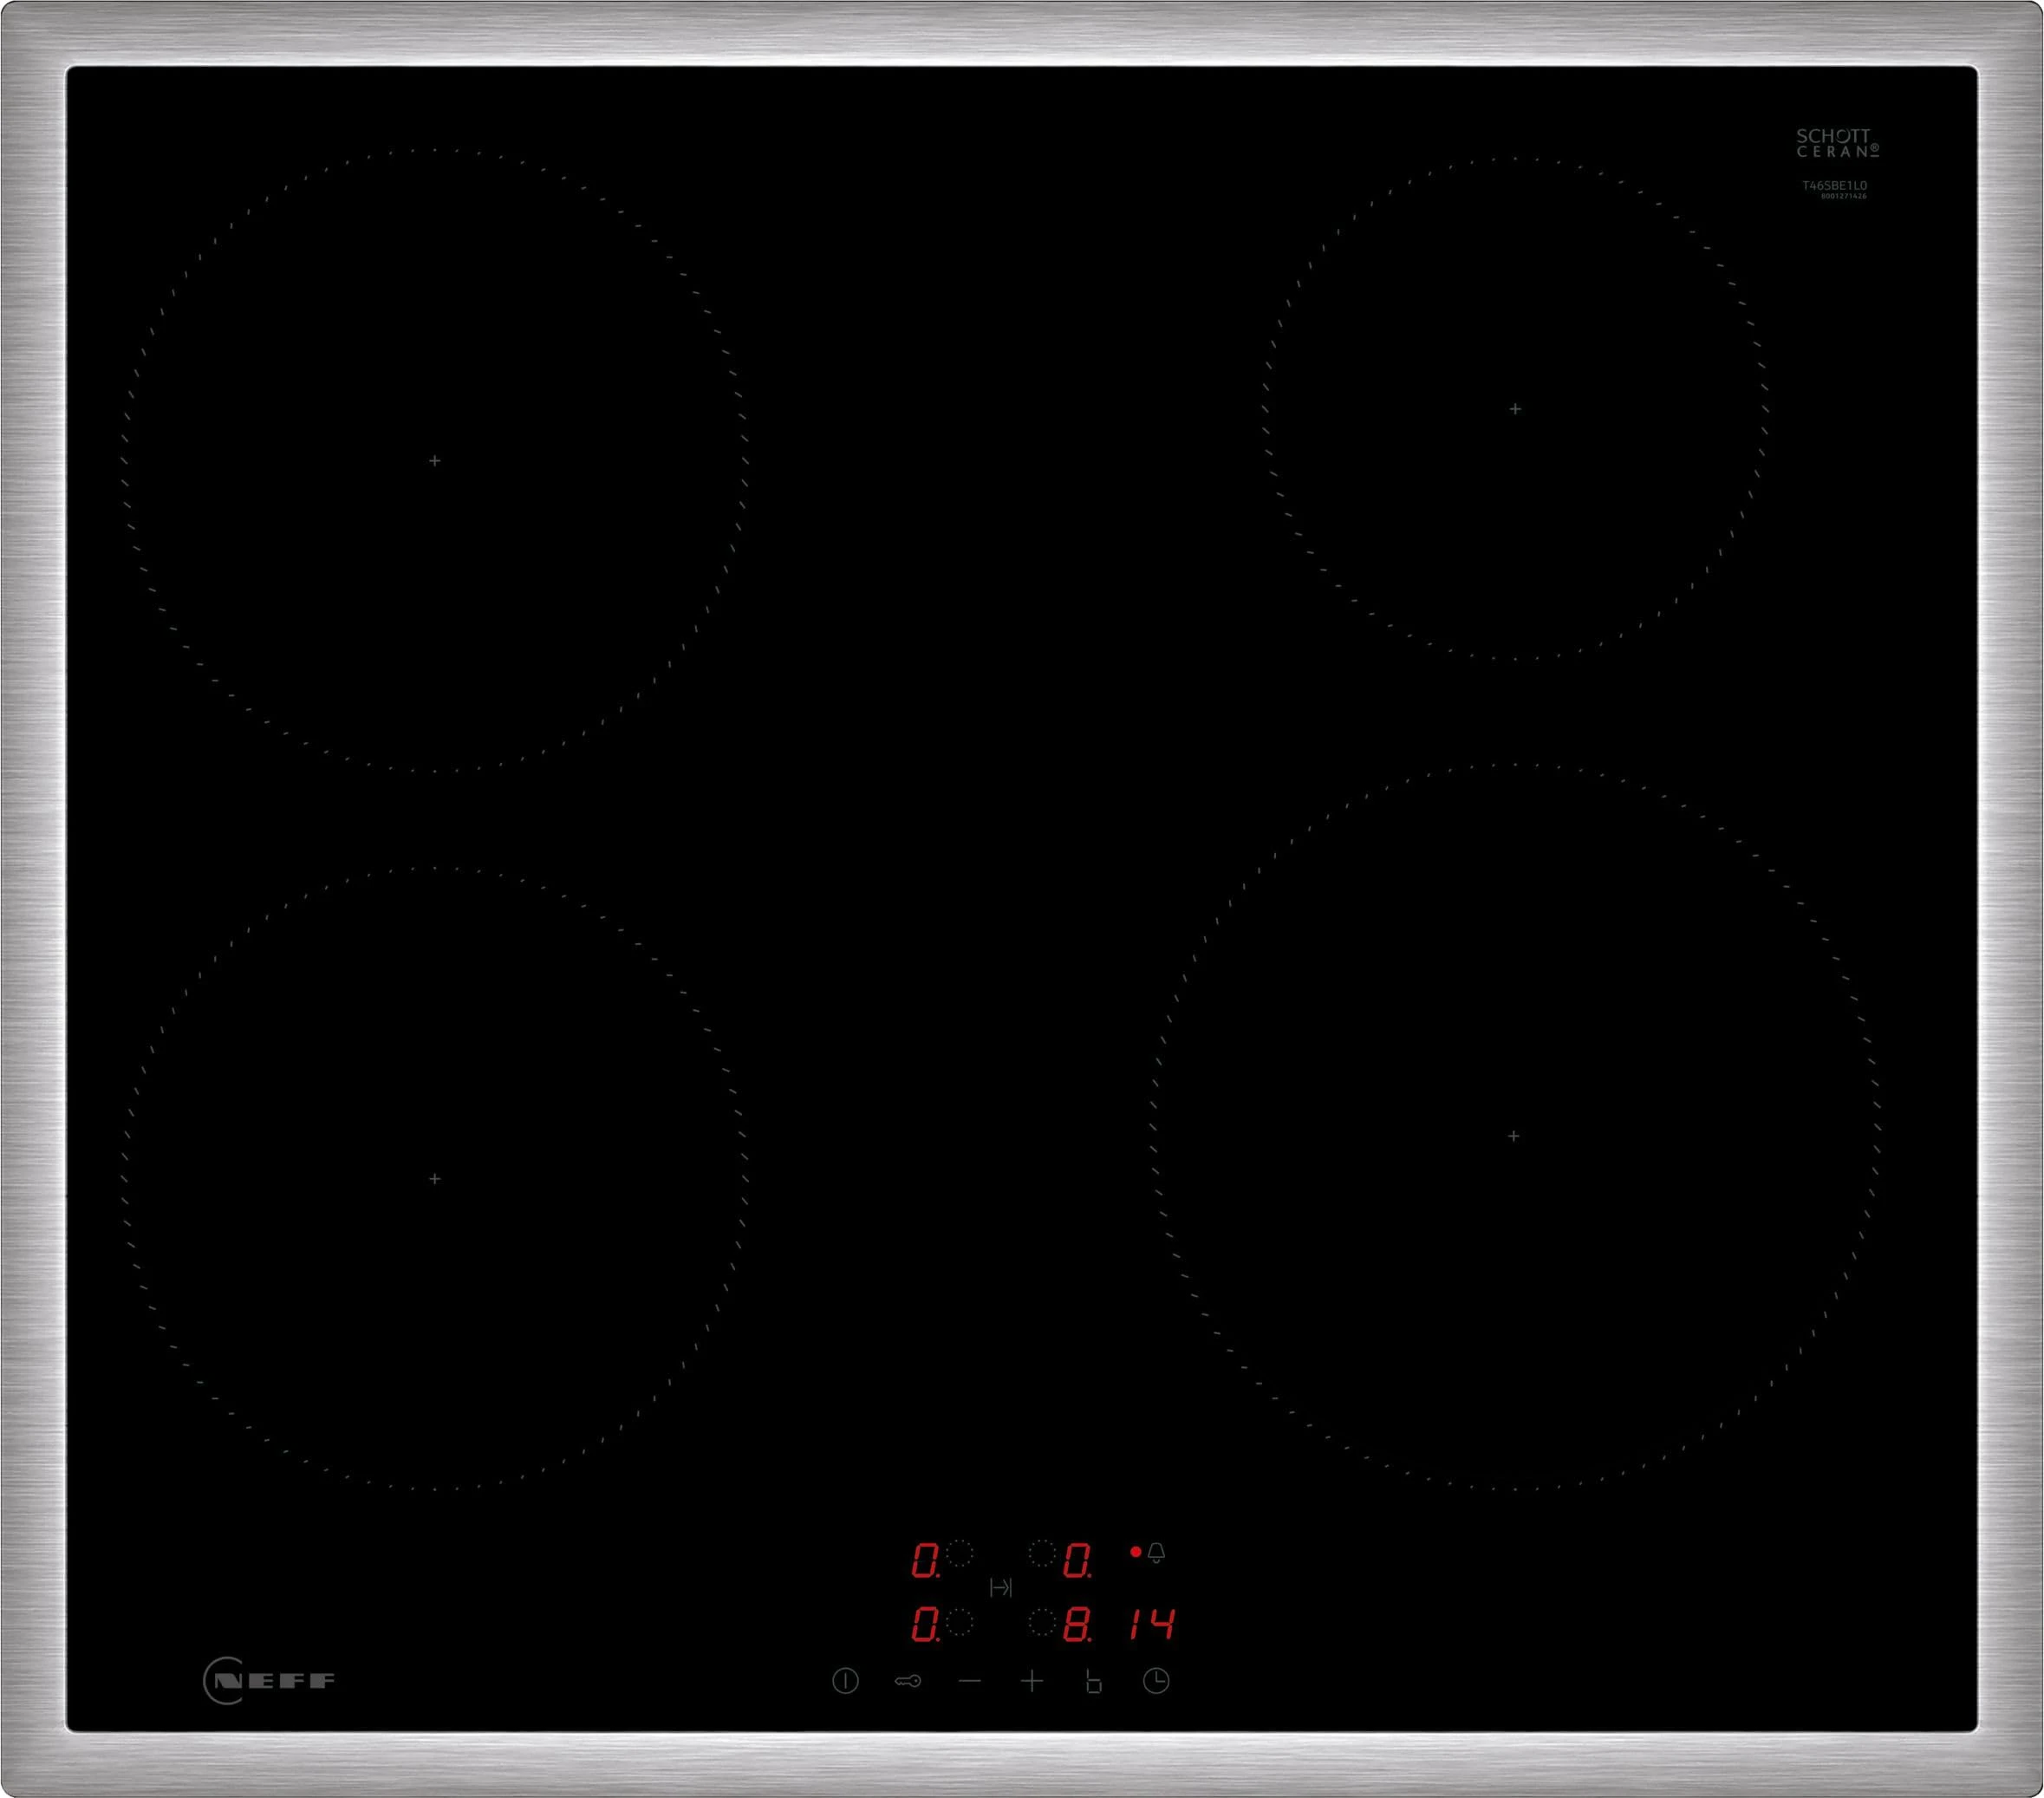Click the SCHOTT CERAN logo
Image resolution: width=2044 pixels, height=1798 pixels.
1836,143
